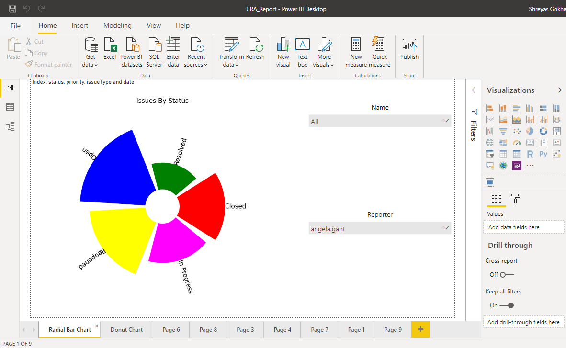Open the Python script visual
The height and width of the screenshot is (348, 566).
[543, 154]
